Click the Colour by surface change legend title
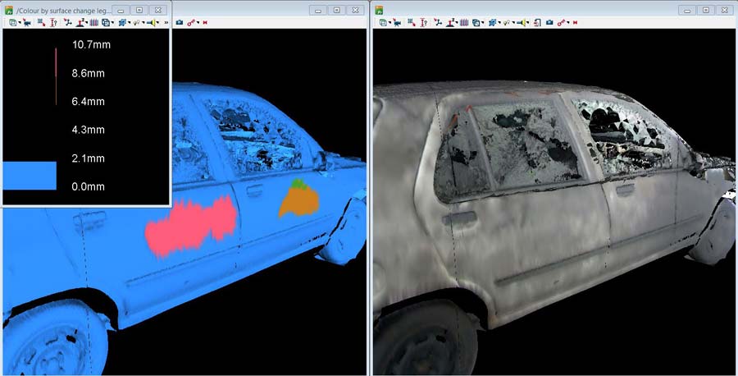Image resolution: width=738 pixels, height=376 pixels. [64, 10]
